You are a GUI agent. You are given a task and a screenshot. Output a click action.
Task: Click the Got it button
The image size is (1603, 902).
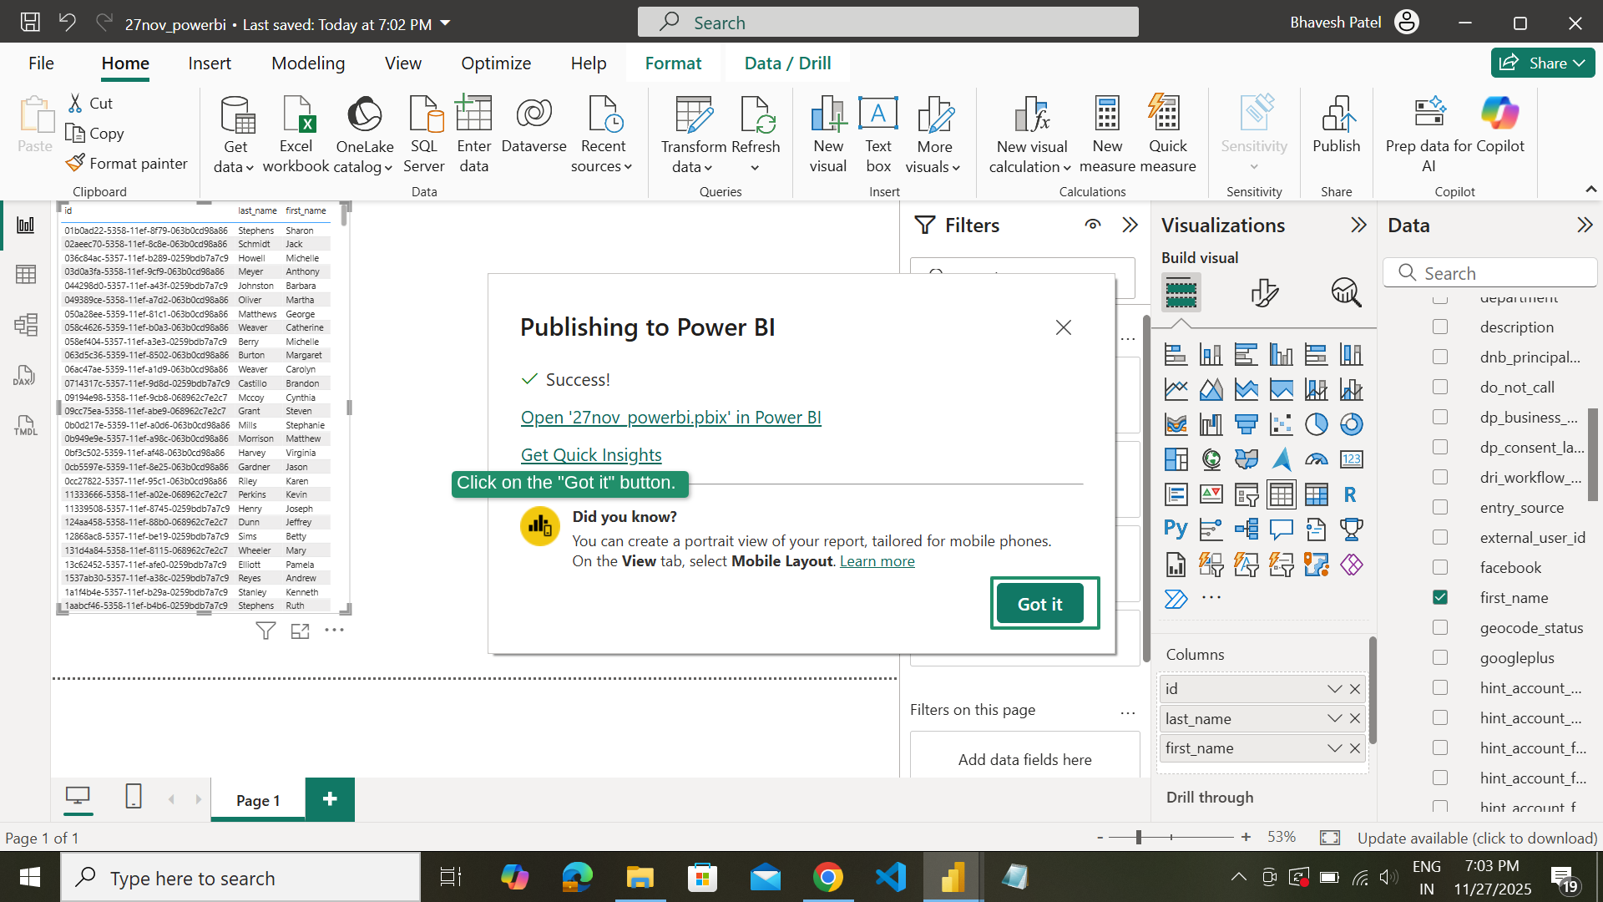(1040, 603)
